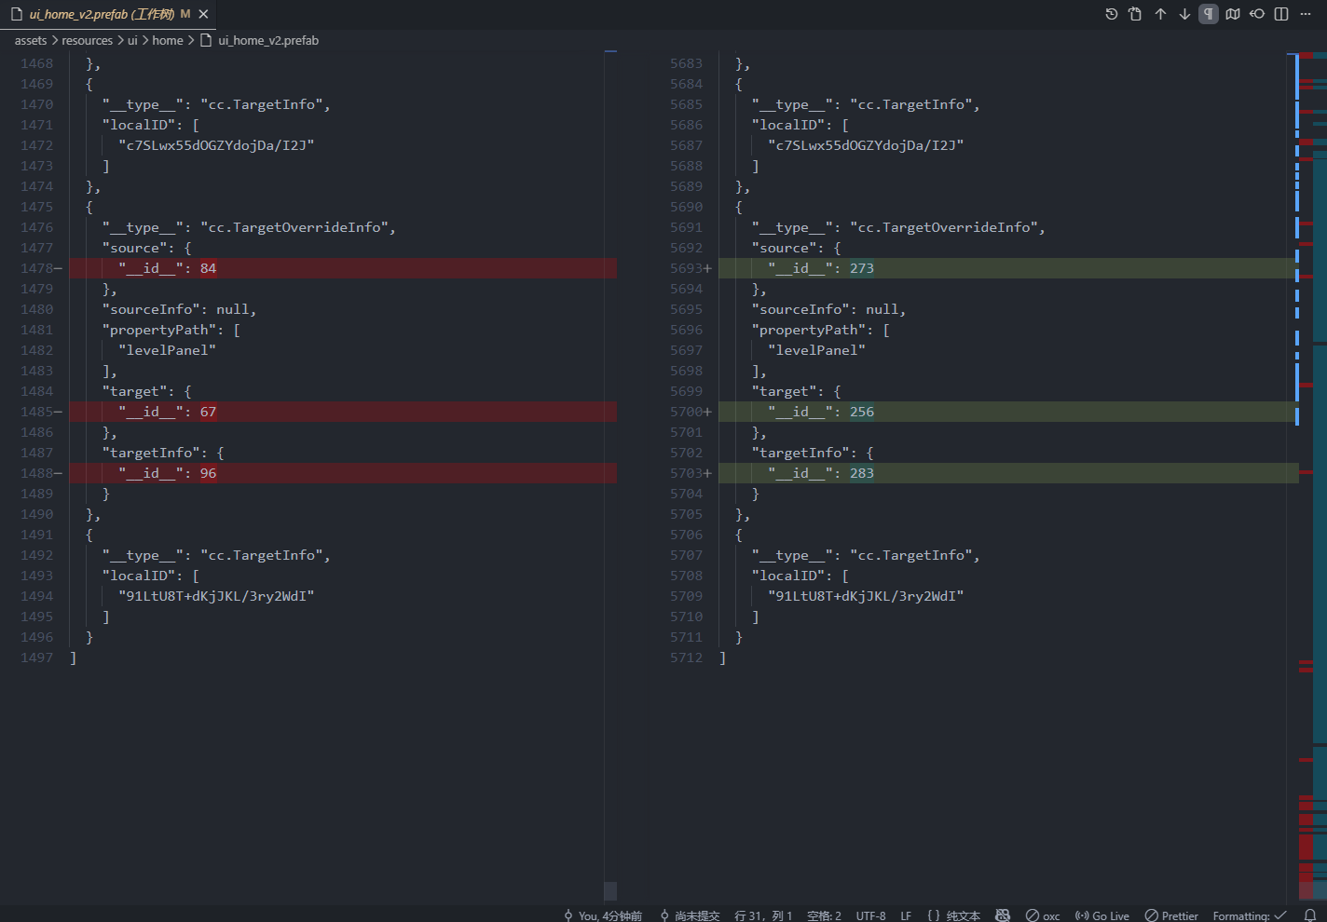Click the Prettier status button
The height and width of the screenshot is (922, 1327).
coord(1171,915)
